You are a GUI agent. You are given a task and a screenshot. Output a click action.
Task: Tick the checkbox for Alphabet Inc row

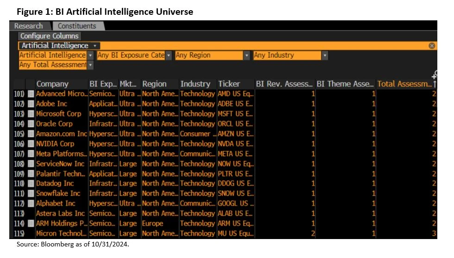(31, 203)
